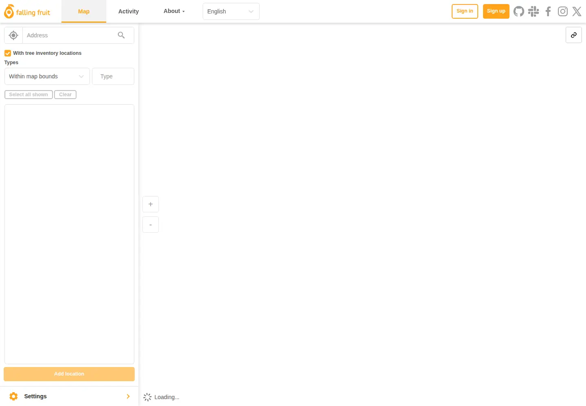Toggle With tree inventory locations checkbox
Viewport: 586px width, 406px height.
(x=8, y=53)
